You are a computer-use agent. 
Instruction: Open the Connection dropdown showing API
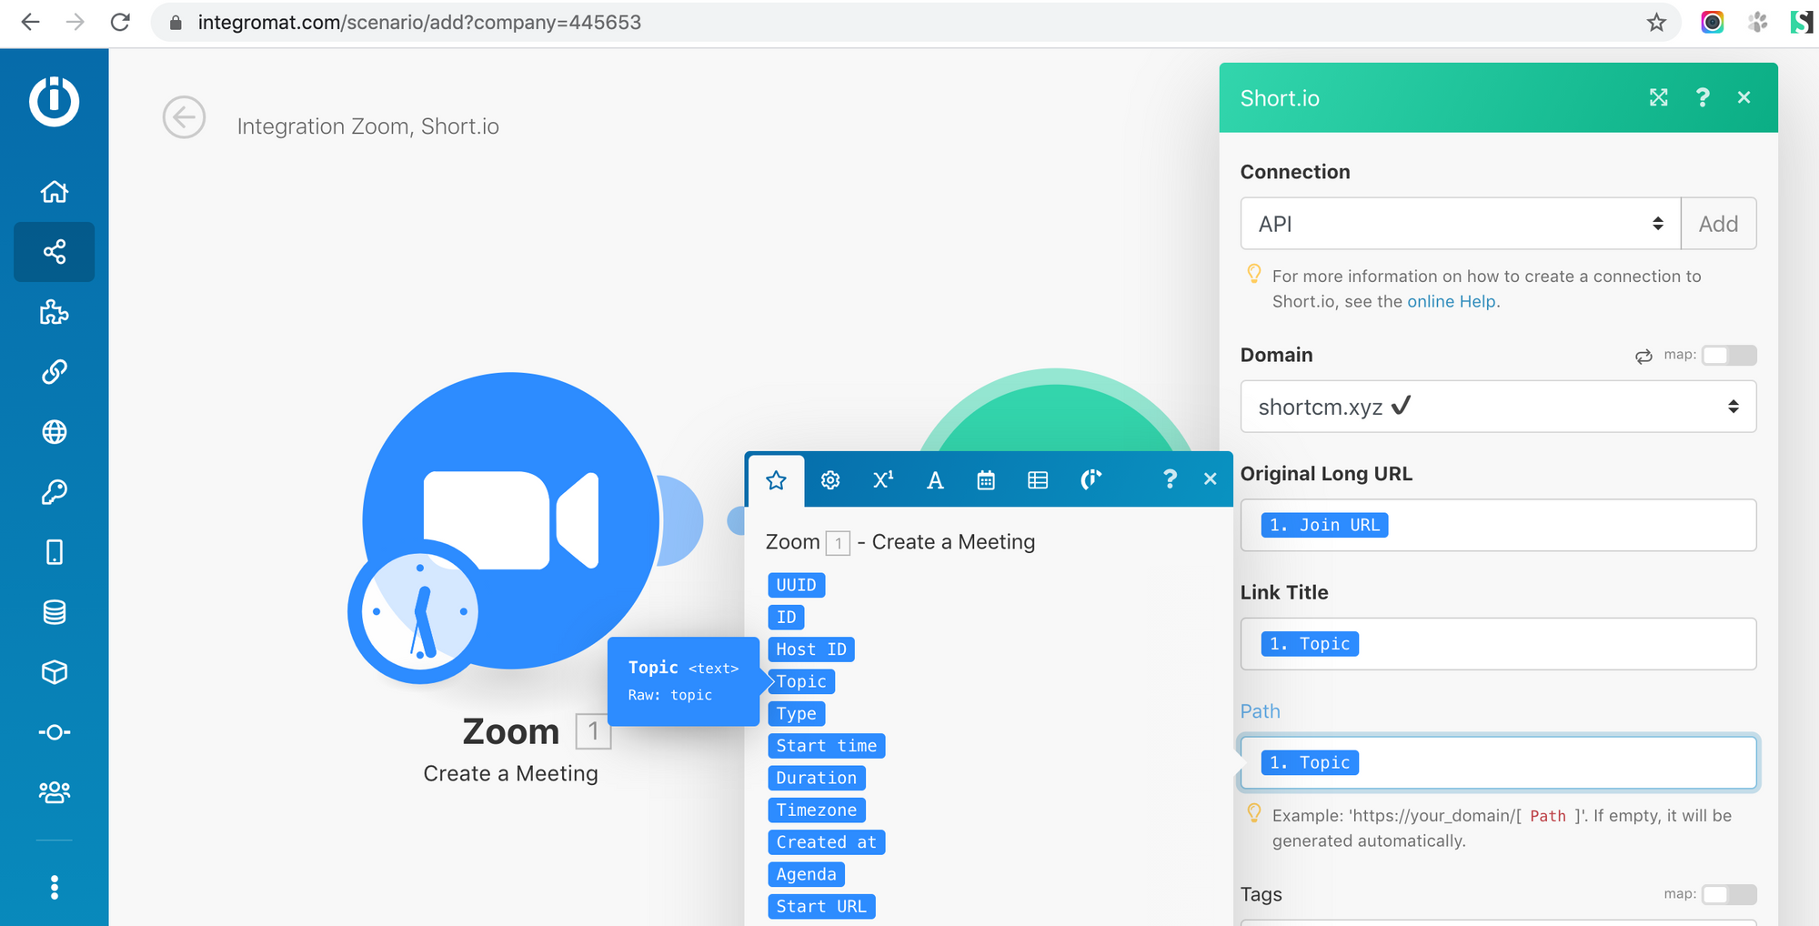point(1461,224)
